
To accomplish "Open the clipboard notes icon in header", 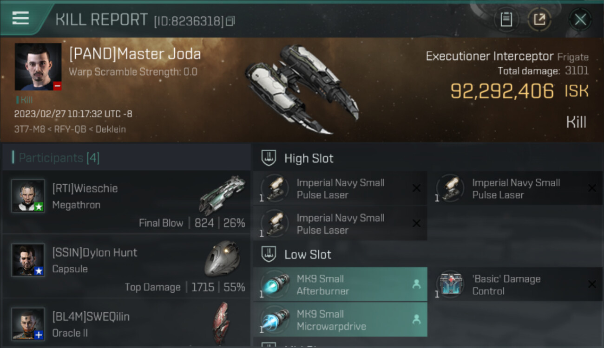I will click(x=506, y=19).
